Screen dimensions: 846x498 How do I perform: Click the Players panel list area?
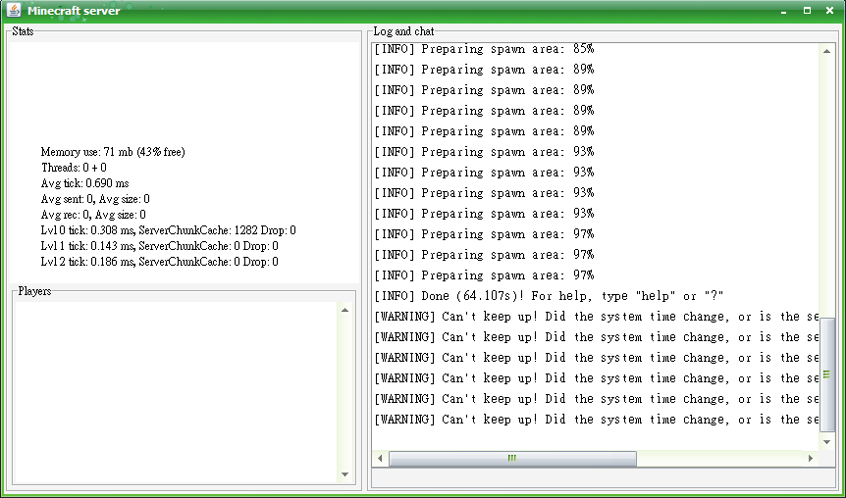pyautogui.click(x=177, y=392)
